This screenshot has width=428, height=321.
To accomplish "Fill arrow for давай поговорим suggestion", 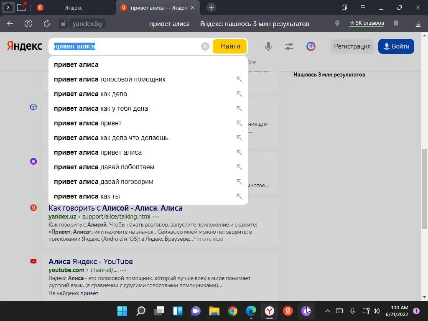I will [239, 182].
